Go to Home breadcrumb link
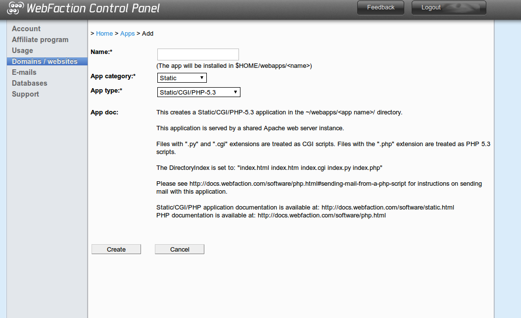521x318 pixels. coord(104,34)
